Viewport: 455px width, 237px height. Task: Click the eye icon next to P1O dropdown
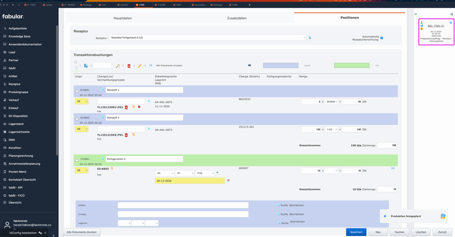(x=217, y=173)
